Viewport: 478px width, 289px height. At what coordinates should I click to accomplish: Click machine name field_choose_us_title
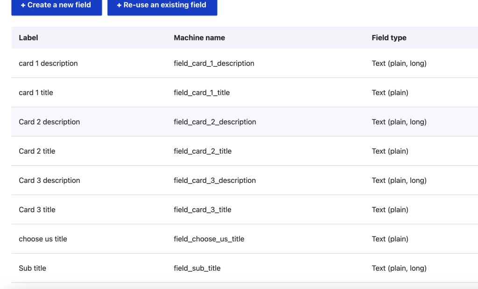pyautogui.click(x=209, y=239)
